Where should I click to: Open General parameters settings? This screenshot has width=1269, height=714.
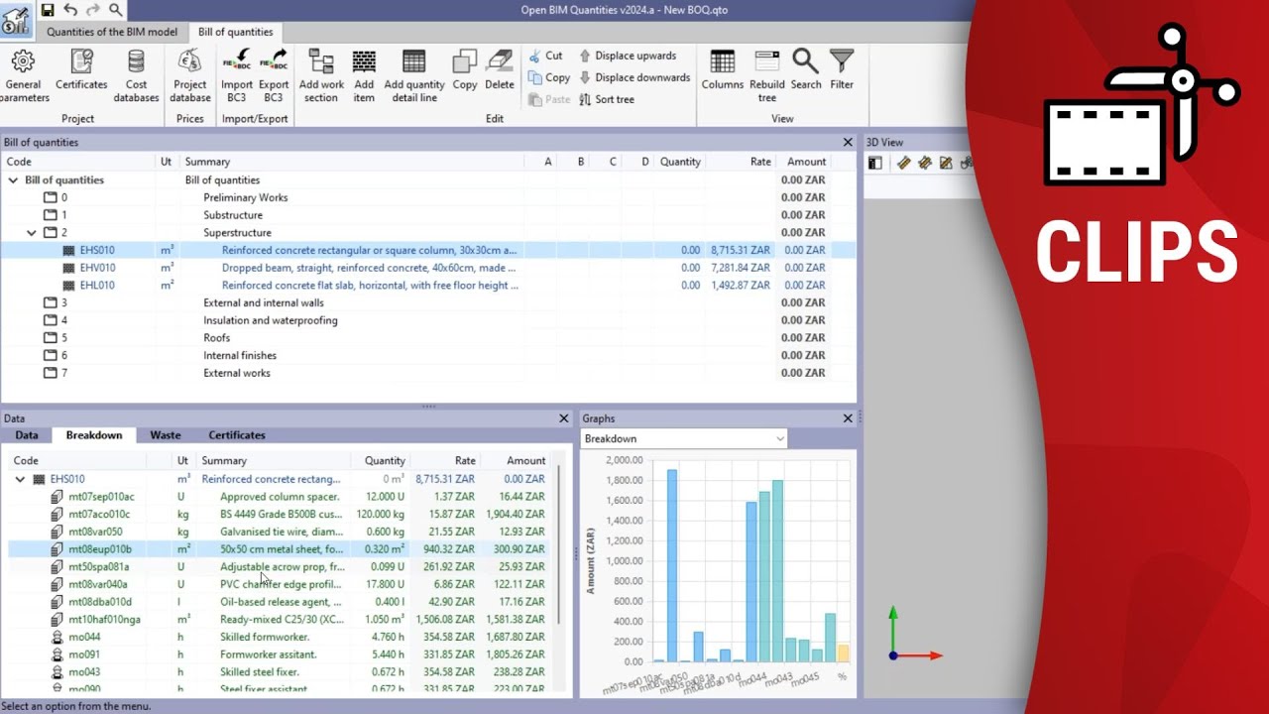(23, 74)
